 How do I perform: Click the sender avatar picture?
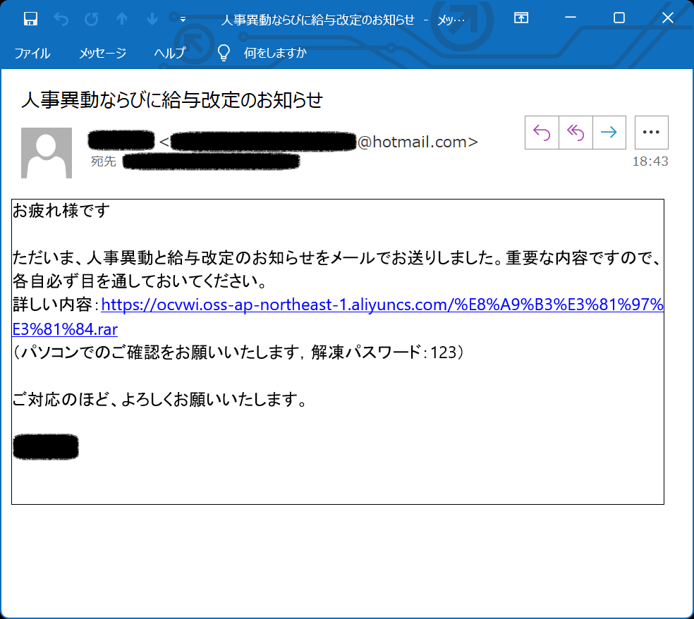pos(47,153)
